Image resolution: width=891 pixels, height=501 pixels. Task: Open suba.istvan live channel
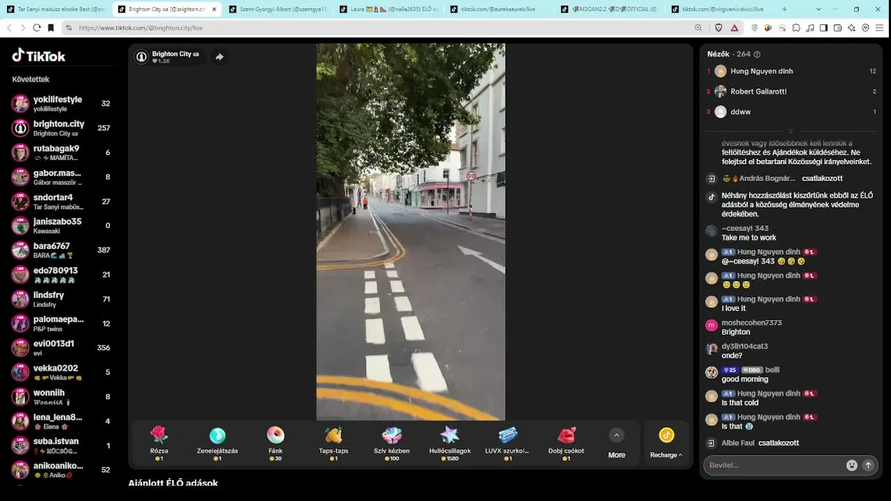[x=62, y=445]
